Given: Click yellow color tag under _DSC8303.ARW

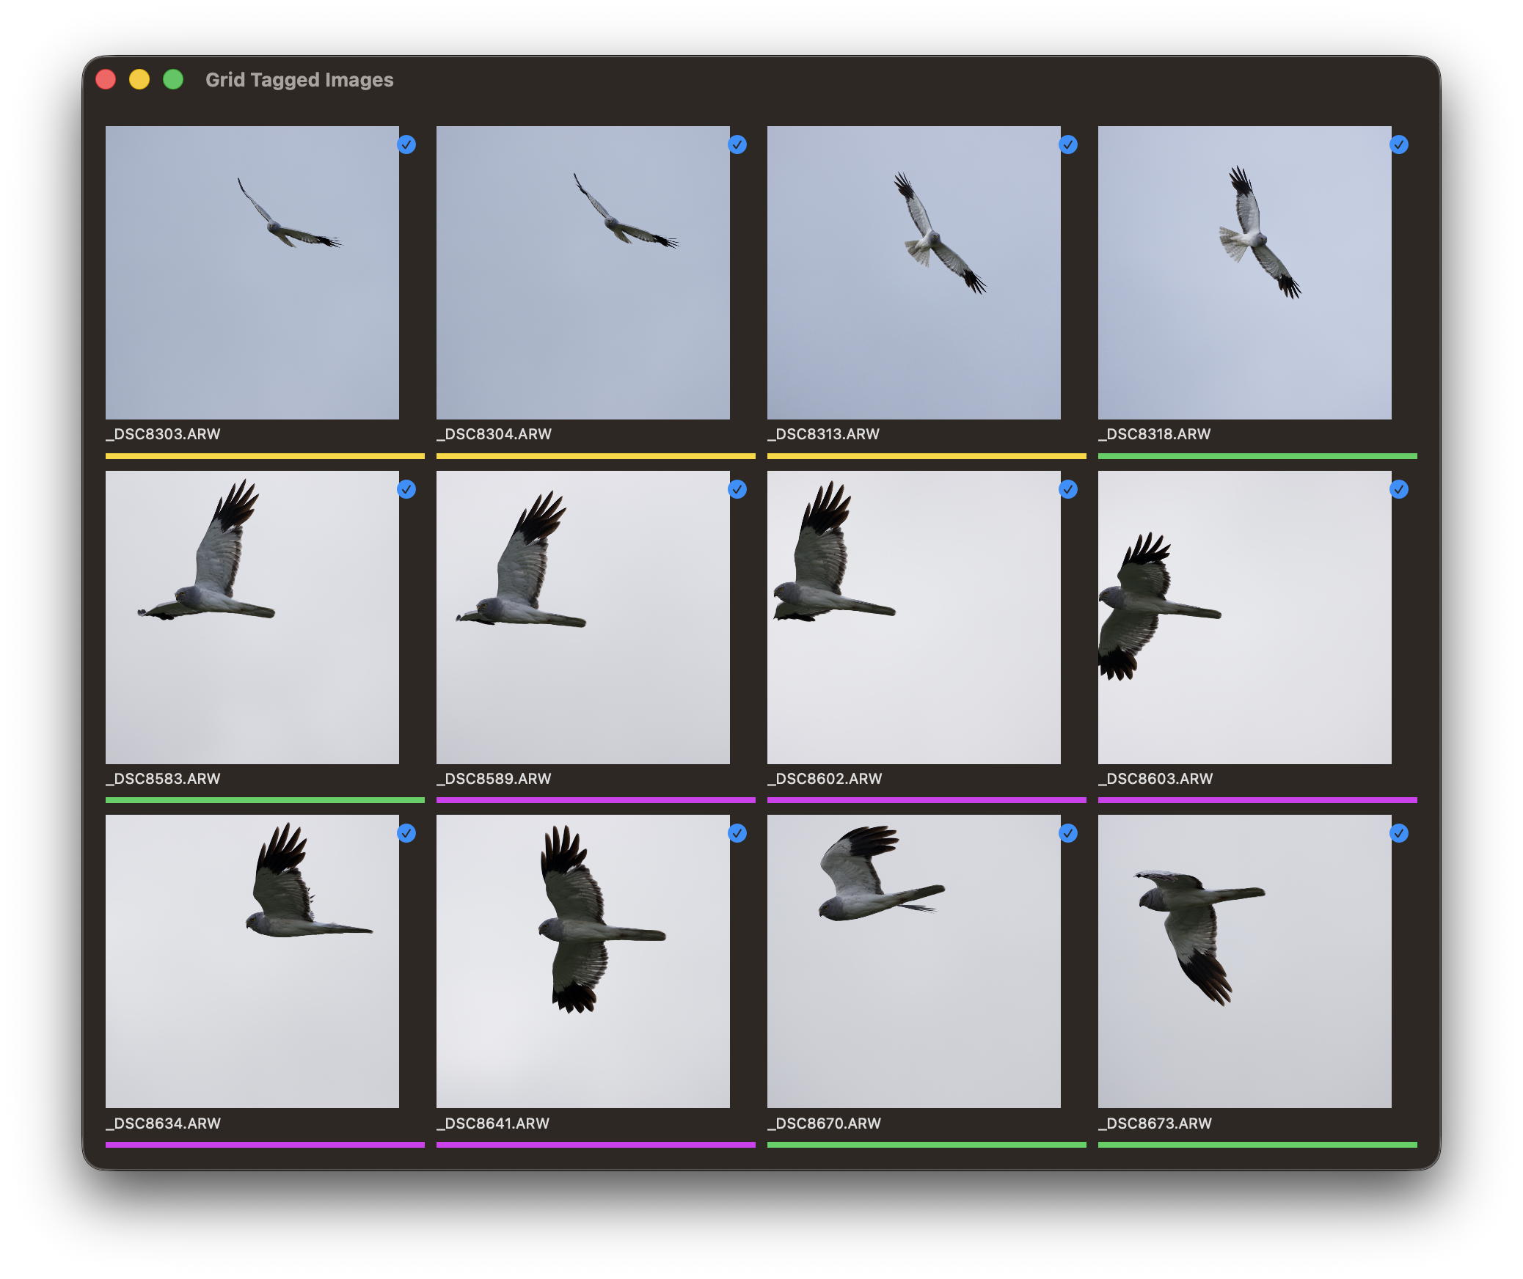Looking at the screenshot, I should 265,456.
